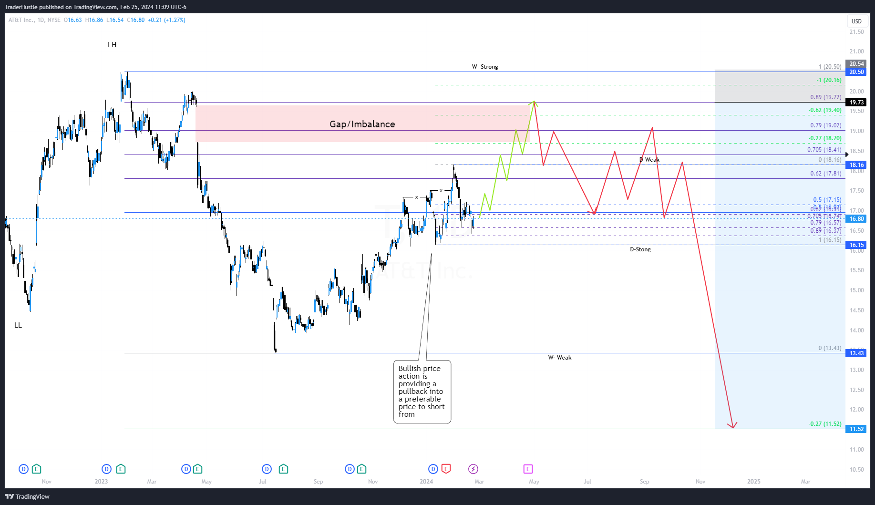This screenshot has height=505, width=875.
Task: Click the LL swing label
Action: [18, 325]
